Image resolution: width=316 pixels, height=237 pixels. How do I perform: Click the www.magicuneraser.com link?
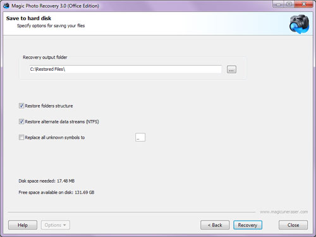[284, 212]
